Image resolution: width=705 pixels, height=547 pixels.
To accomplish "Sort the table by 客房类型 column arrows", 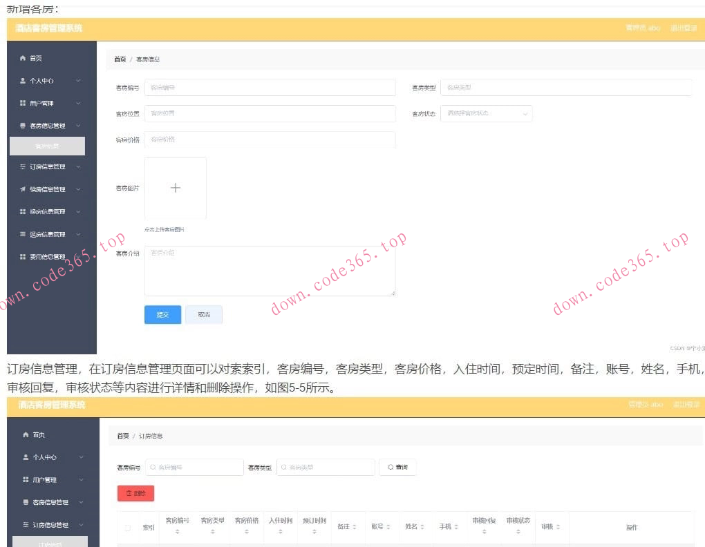I will pos(213,531).
